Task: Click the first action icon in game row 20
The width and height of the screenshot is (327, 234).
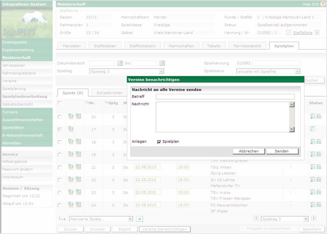Action: (71, 117)
